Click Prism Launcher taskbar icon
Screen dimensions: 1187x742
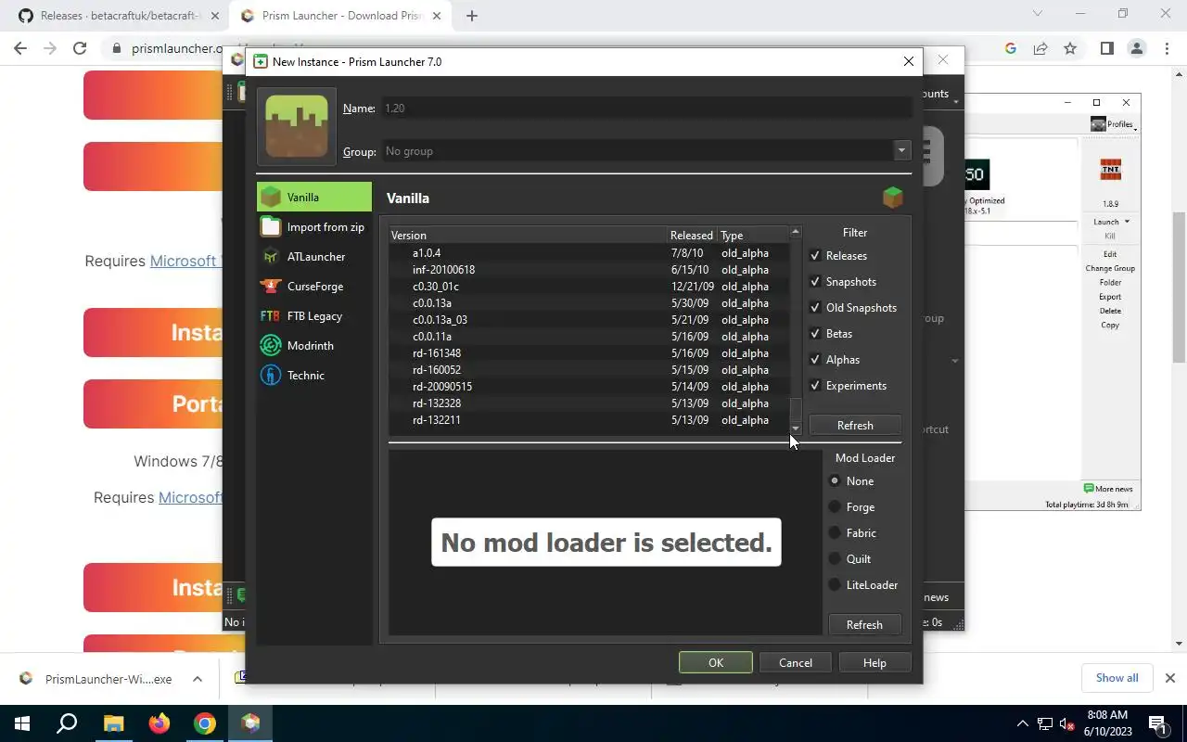250,723
